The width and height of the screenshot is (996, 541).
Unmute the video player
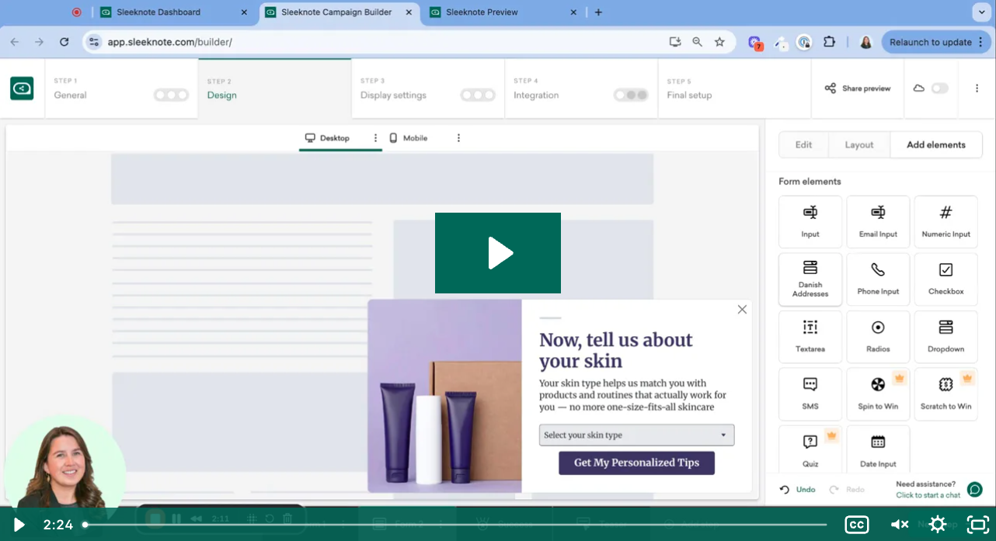click(899, 525)
